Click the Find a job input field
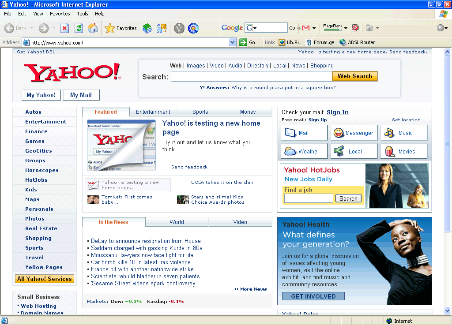The image size is (452, 325). click(x=309, y=198)
